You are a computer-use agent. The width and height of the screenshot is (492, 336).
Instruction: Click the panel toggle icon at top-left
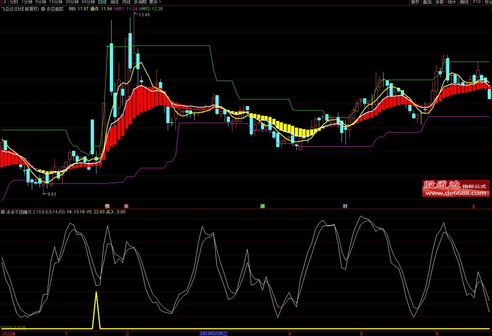click(4, 2)
